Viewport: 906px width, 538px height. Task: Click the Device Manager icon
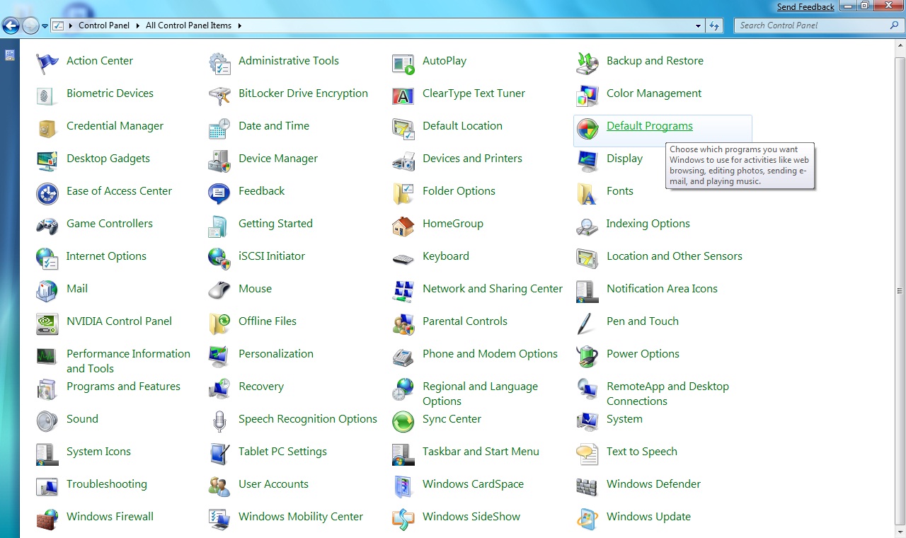(x=219, y=161)
